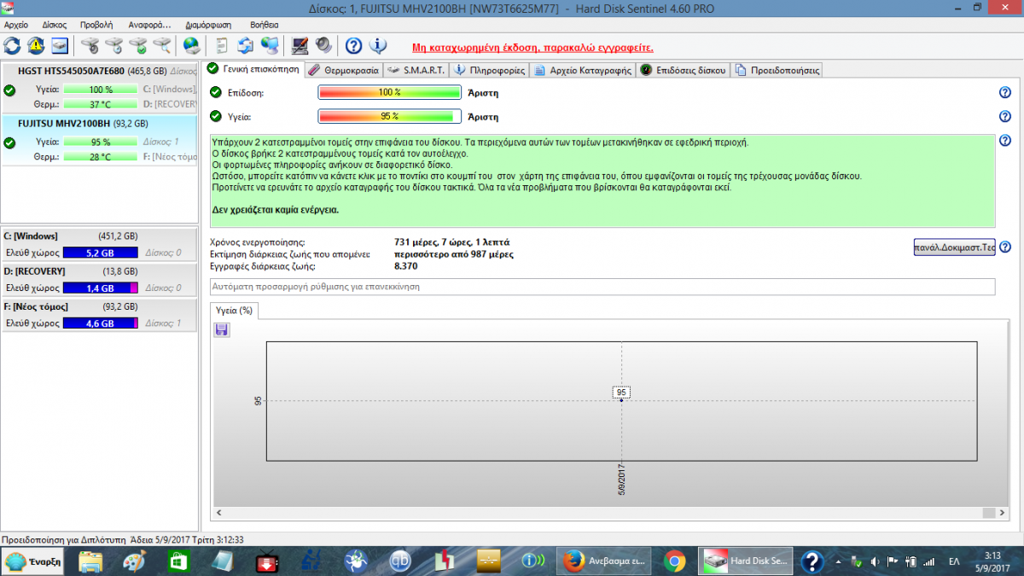Open the Αρχείο menu
Viewport: 1024px width, 576px height.
(x=16, y=25)
